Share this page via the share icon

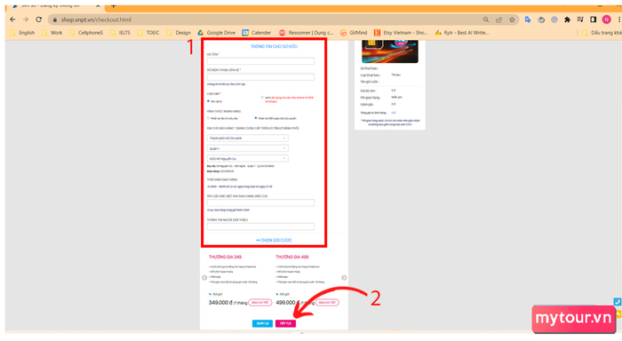click(x=499, y=20)
